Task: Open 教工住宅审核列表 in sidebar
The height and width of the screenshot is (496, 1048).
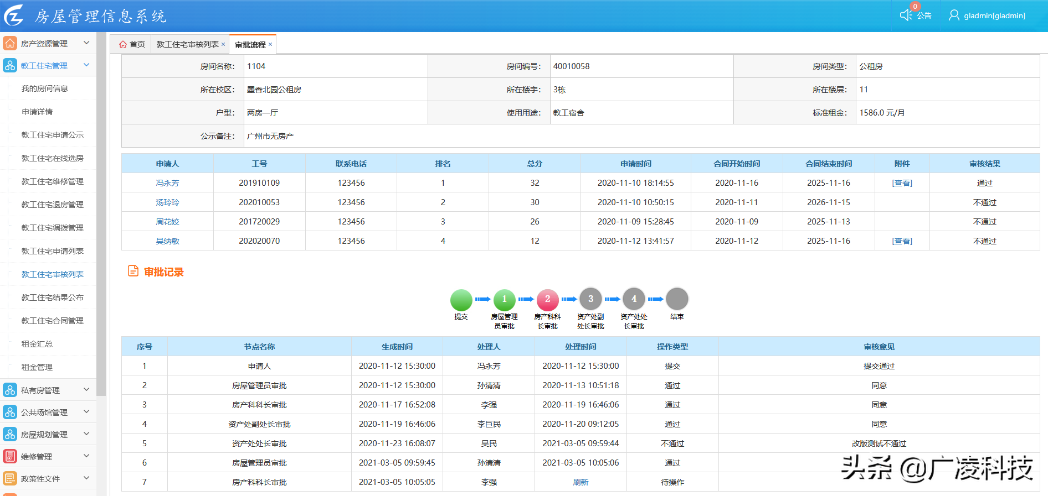Action: pyautogui.click(x=53, y=274)
